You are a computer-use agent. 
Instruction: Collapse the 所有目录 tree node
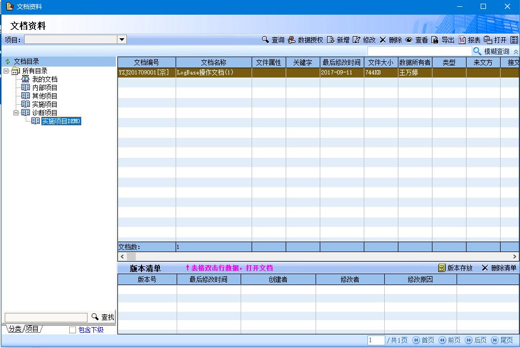click(6, 71)
